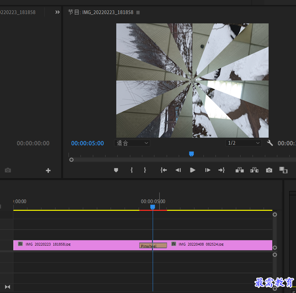Image resolution: width=296 pixels, height=293 pixels.
Task: Mark In point with left brace
Action: [x=132, y=170]
